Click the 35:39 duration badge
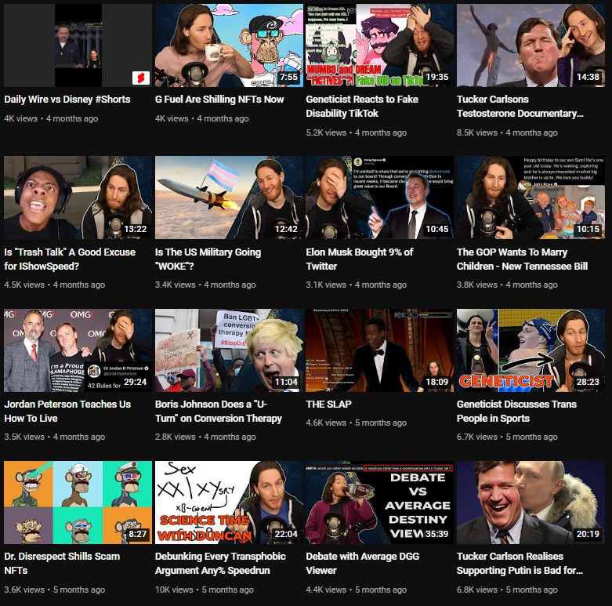The image size is (612, 606). pyautogui.click(x=436, y=534)
